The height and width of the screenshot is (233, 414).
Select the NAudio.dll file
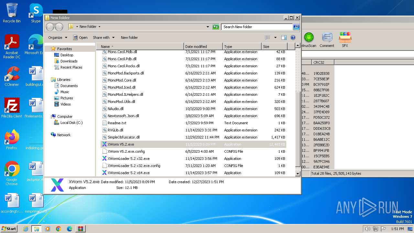coord(115,109)
